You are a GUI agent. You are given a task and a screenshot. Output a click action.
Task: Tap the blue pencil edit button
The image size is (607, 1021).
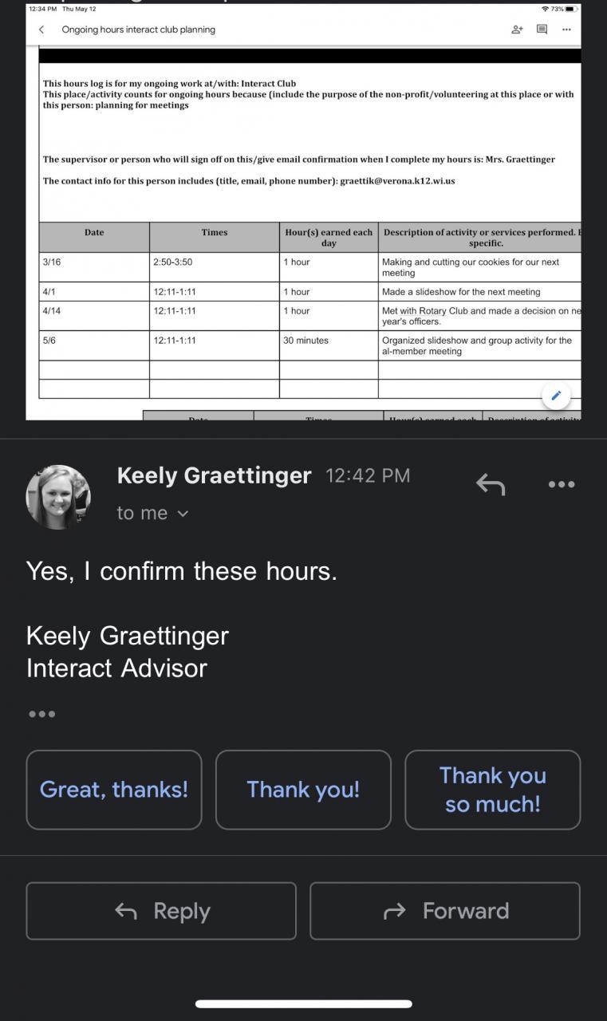pos(556,395)
